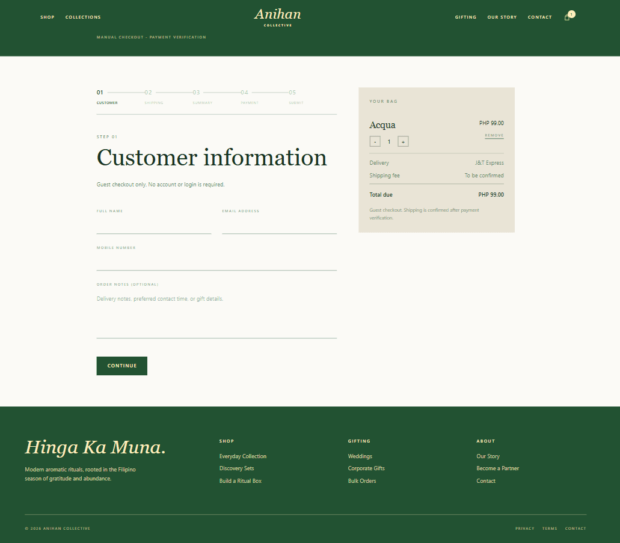Select step 01 Customer
Screen dimensions: 620x543
click(107, 97)
